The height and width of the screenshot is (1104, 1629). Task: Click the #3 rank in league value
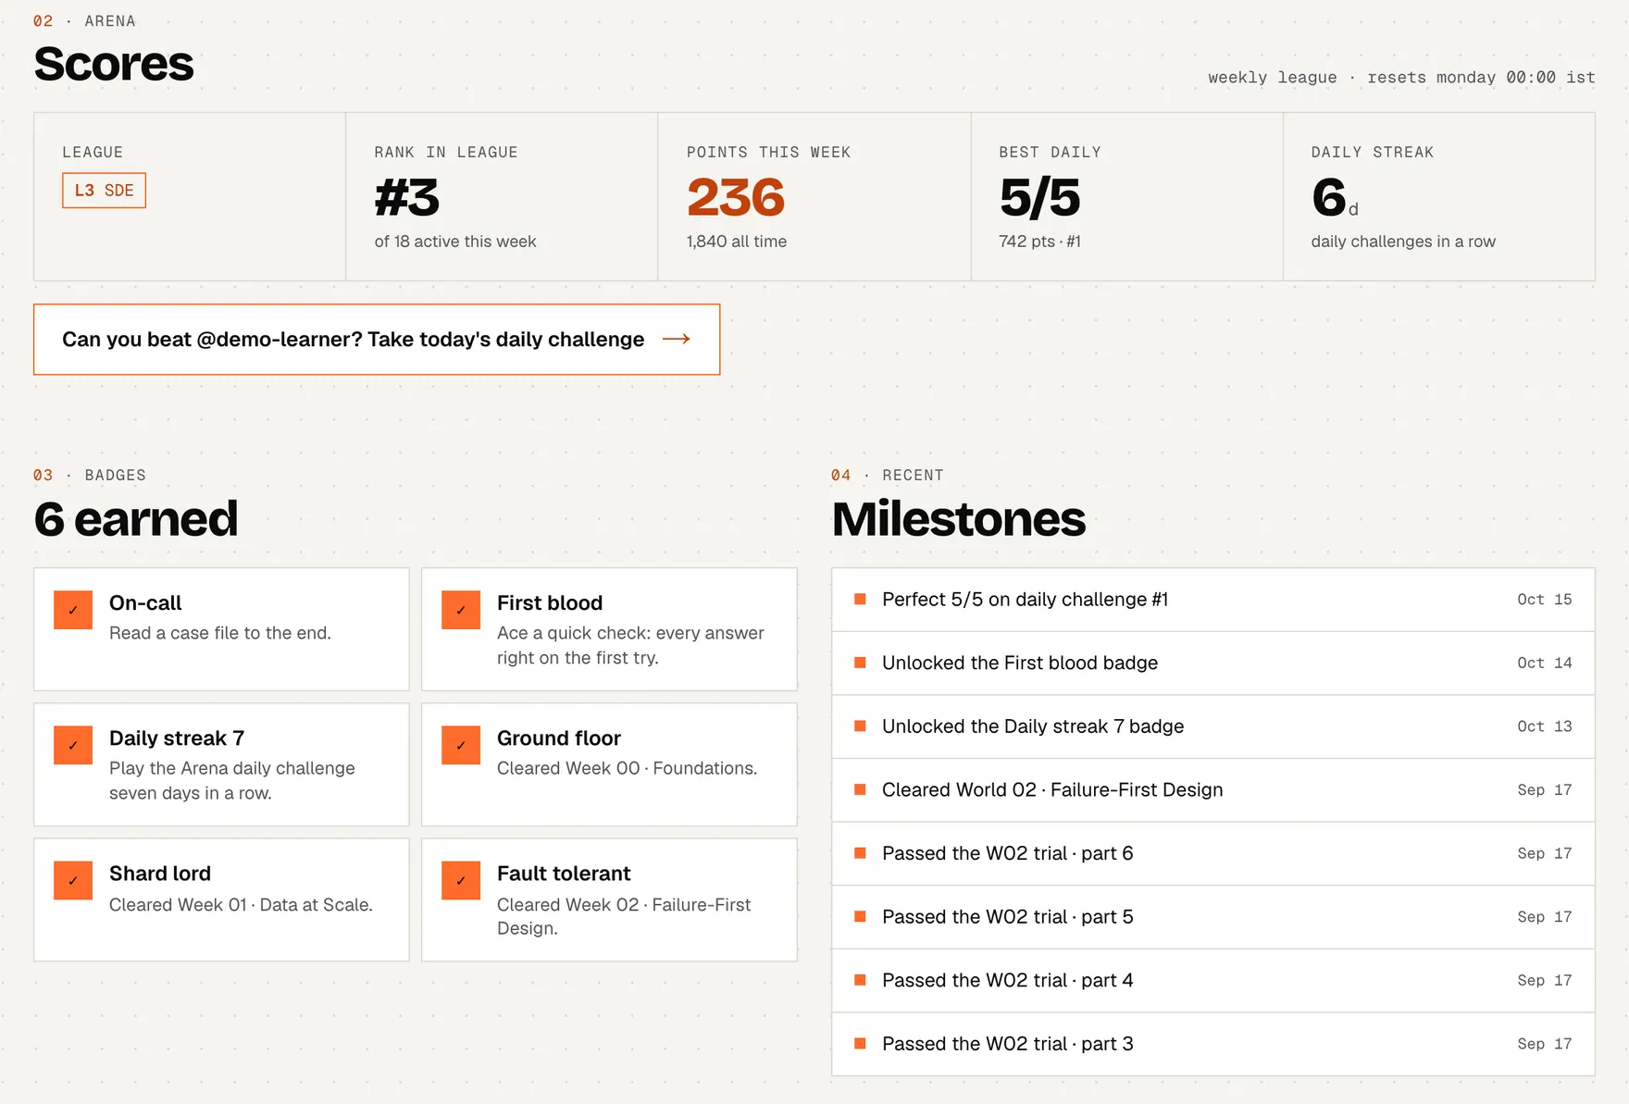(x=407, y=198)
